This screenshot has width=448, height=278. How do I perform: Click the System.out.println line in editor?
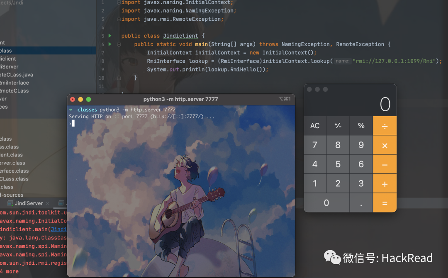[208, 69]
